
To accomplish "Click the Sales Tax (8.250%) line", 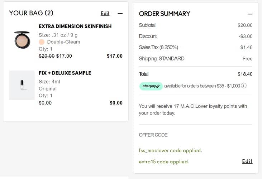I will pyautogui.click(x=158, y=47).
